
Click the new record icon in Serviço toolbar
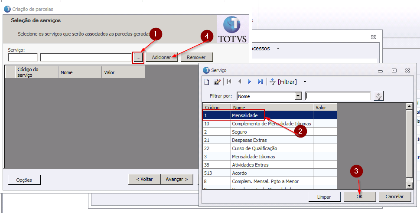pos(207,82)
